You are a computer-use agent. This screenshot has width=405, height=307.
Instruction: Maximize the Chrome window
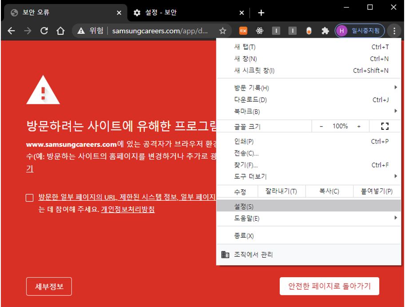tap(370, 7)
